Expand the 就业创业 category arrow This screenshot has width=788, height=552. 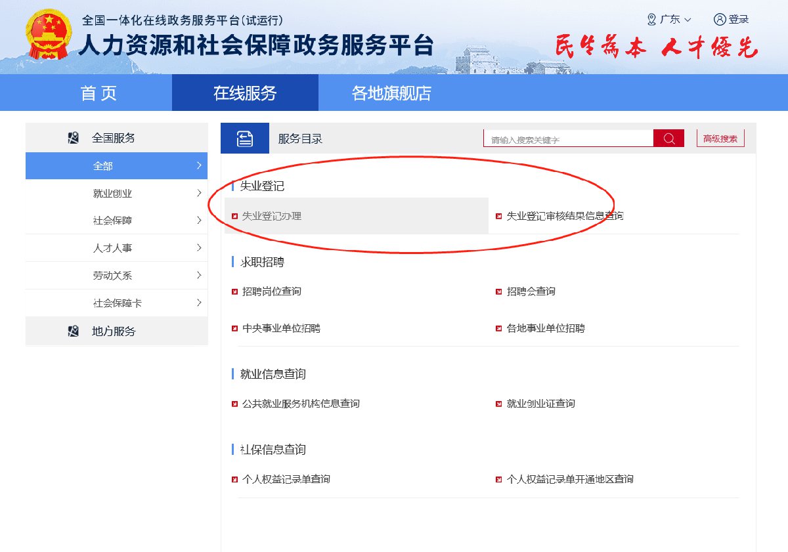[198, 194]
